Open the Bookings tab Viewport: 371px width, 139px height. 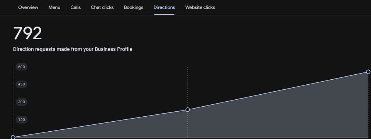click(x=134, y=7)
